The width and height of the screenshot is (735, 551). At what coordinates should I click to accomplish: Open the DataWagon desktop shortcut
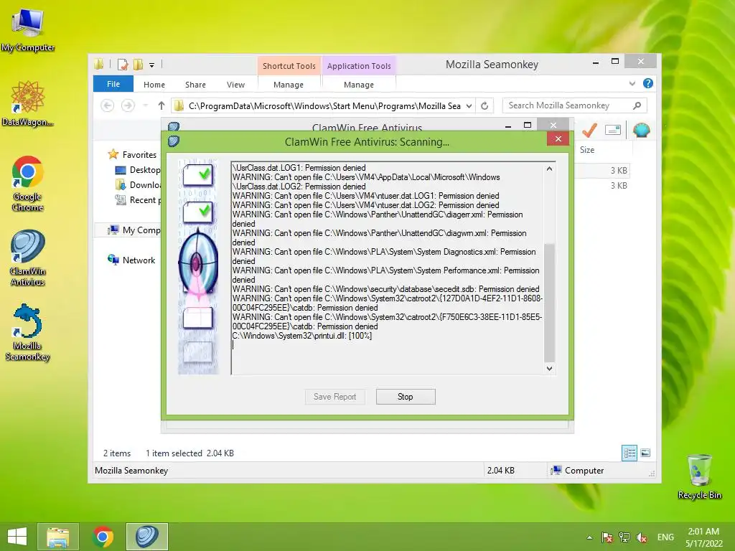[x=28, y=103]
